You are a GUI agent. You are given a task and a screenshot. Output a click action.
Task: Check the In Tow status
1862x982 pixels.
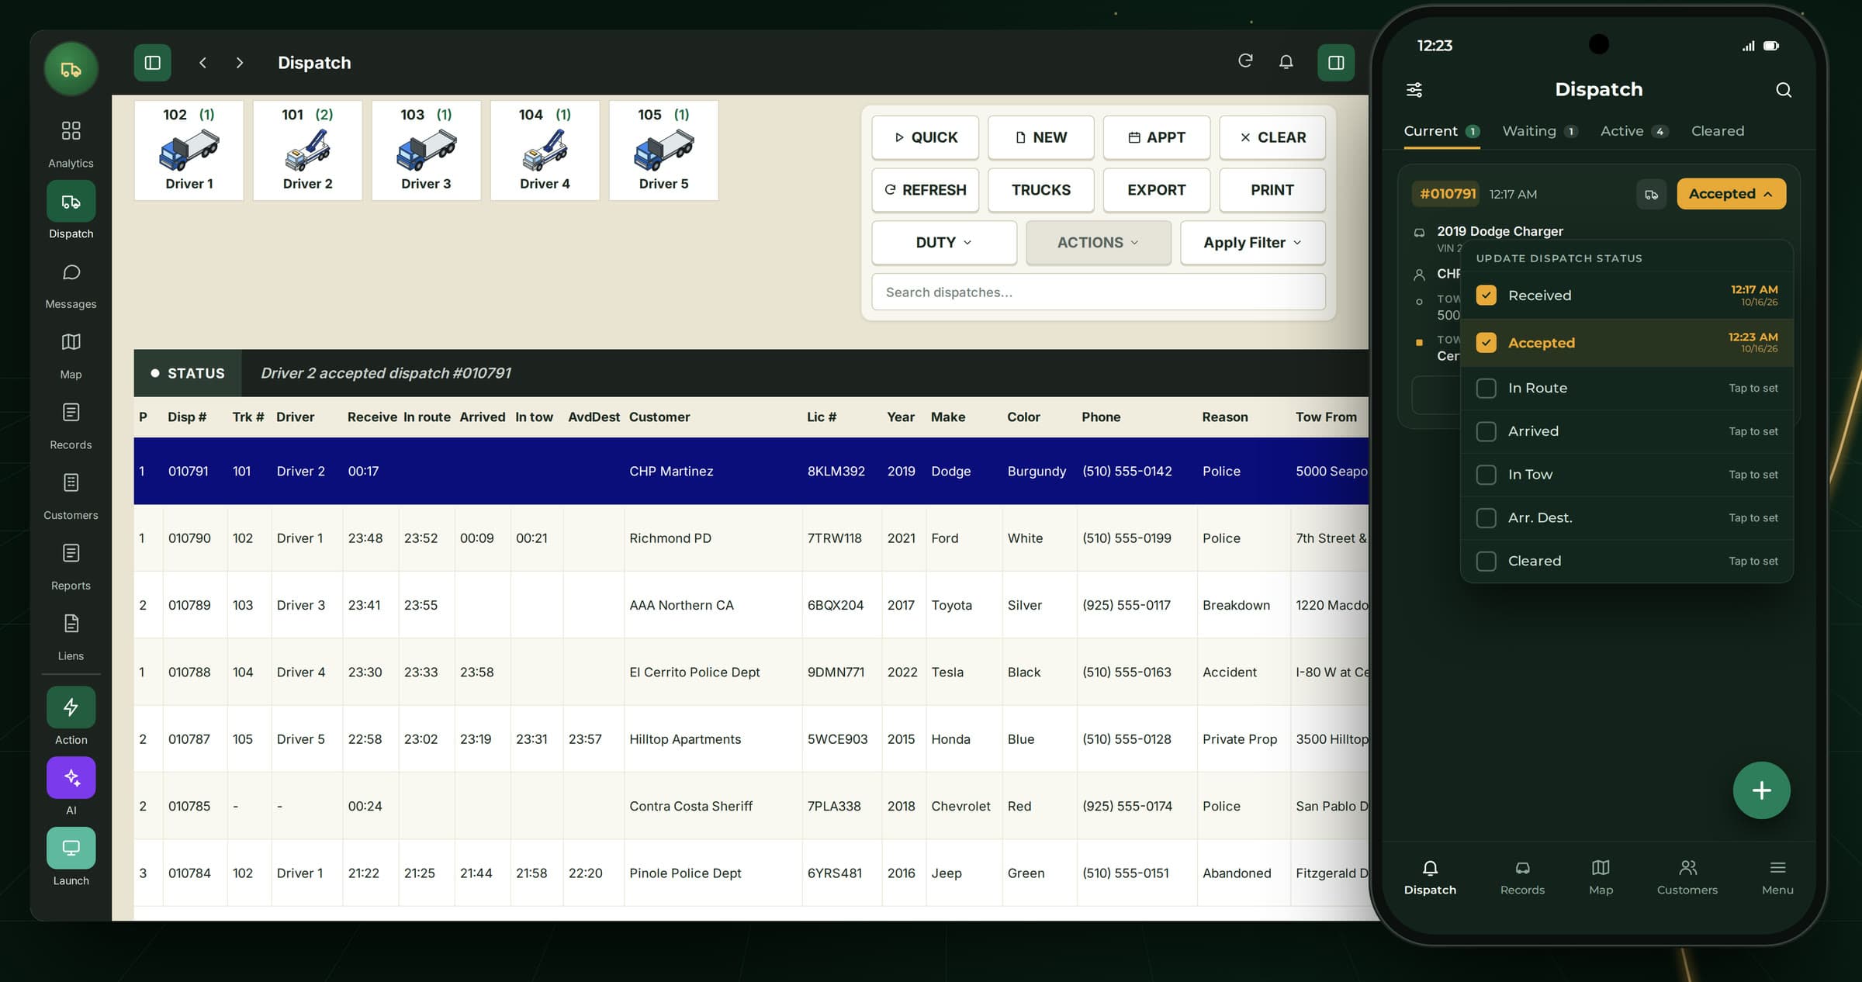click(1486, 475)
